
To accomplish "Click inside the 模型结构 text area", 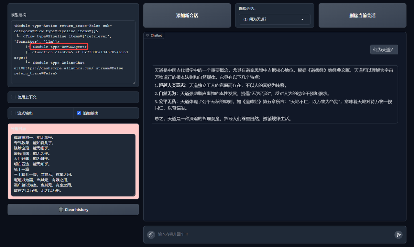I will (x=73, y=52).
